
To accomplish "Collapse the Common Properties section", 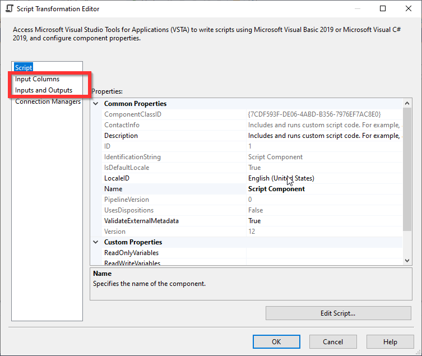I will [x=96, y=104].
